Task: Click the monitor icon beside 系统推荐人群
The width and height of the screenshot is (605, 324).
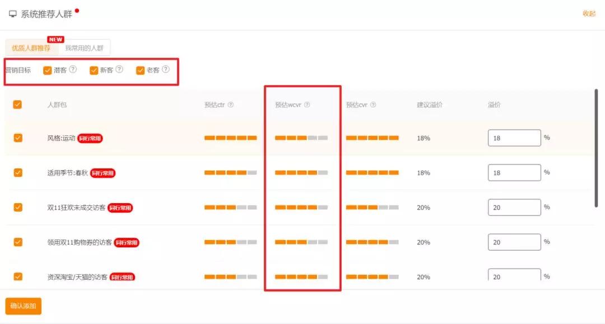Action: point(13,14)
